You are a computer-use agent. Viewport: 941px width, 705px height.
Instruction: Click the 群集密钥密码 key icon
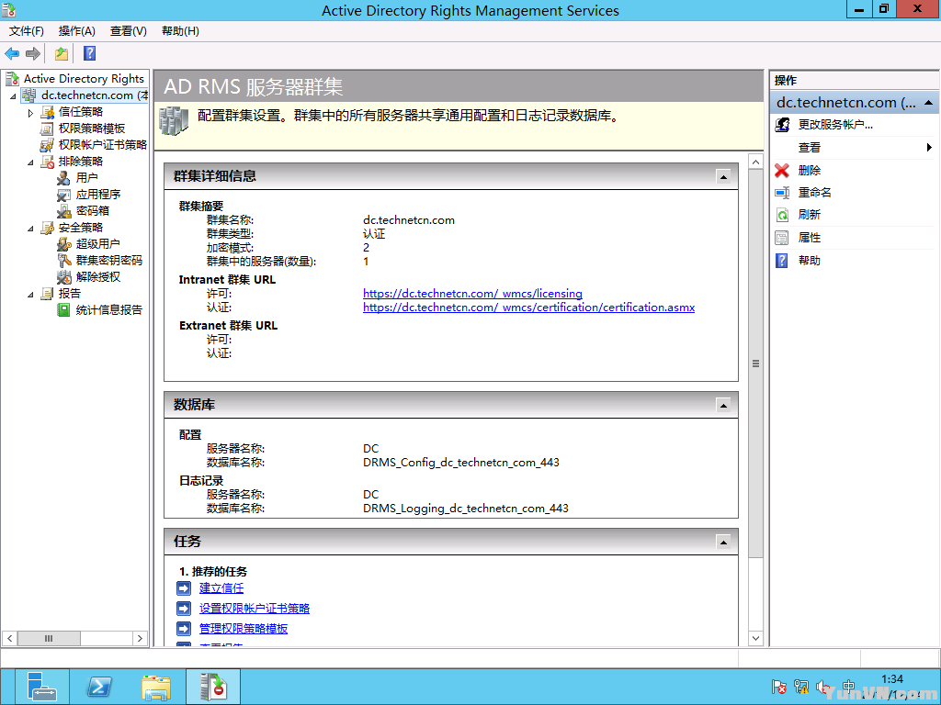click(x=64, y=261)
